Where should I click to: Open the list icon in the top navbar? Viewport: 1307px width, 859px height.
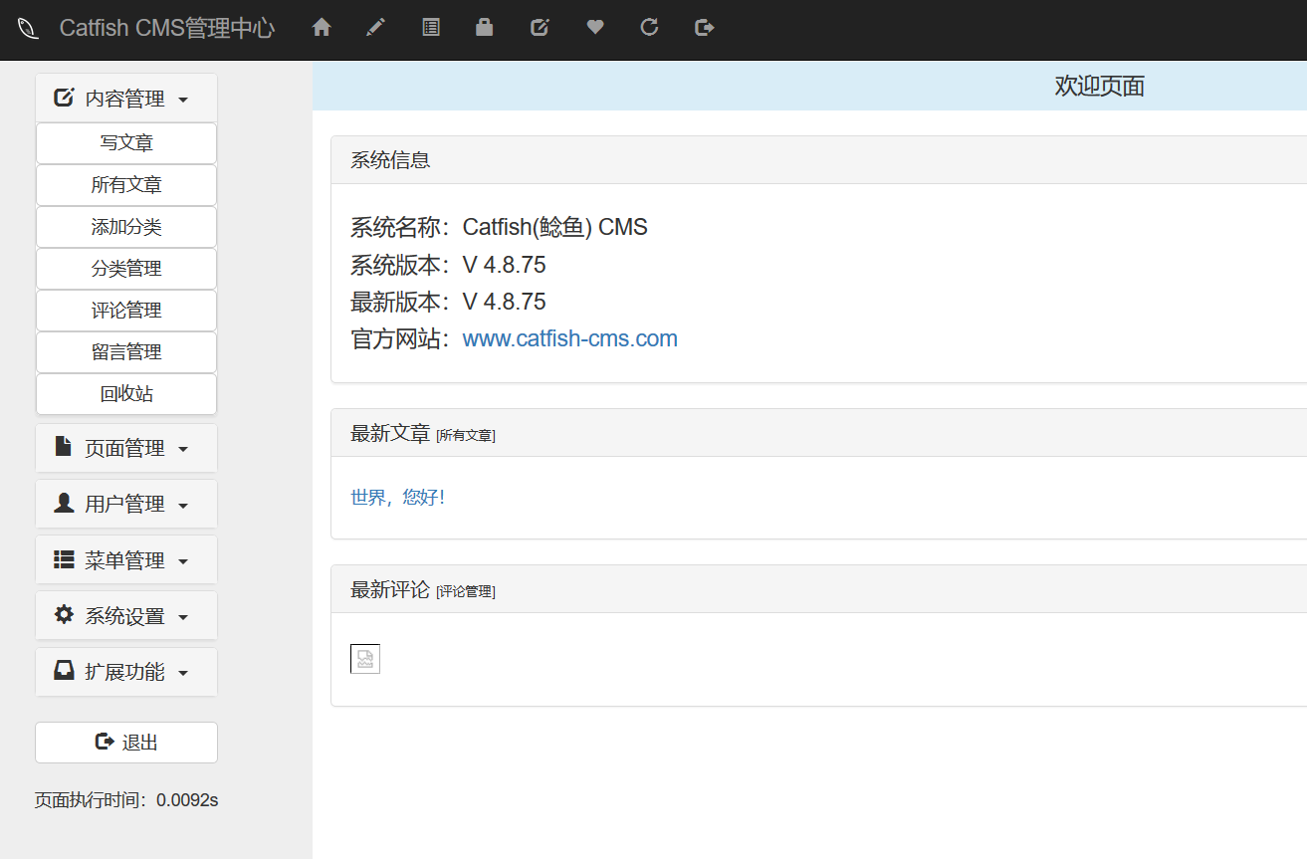[x=430, y=28]
